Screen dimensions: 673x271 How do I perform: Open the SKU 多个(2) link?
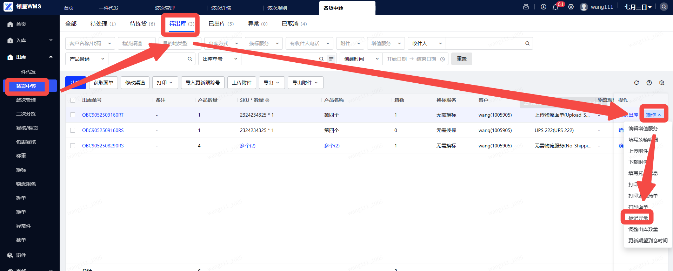(x=248, y=146)
